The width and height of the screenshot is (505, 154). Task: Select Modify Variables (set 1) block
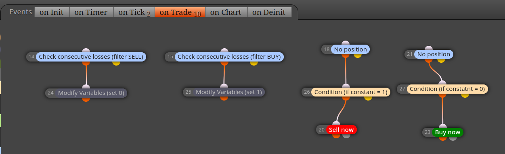(228, 92)
